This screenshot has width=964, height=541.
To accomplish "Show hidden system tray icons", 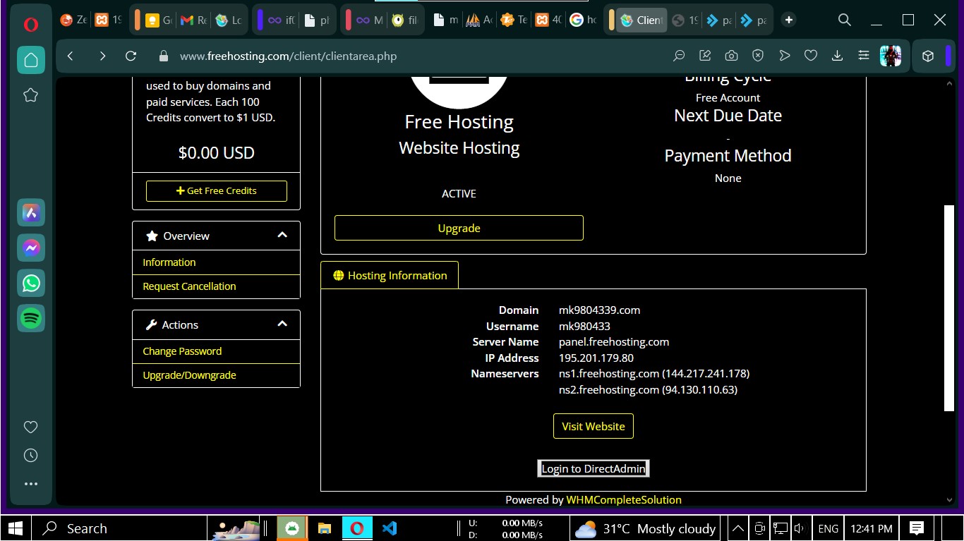I will (x=737, y=528).
